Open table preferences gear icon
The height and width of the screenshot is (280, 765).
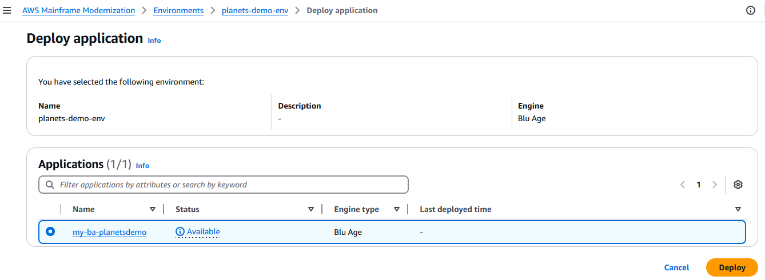(x=738, y=185)
